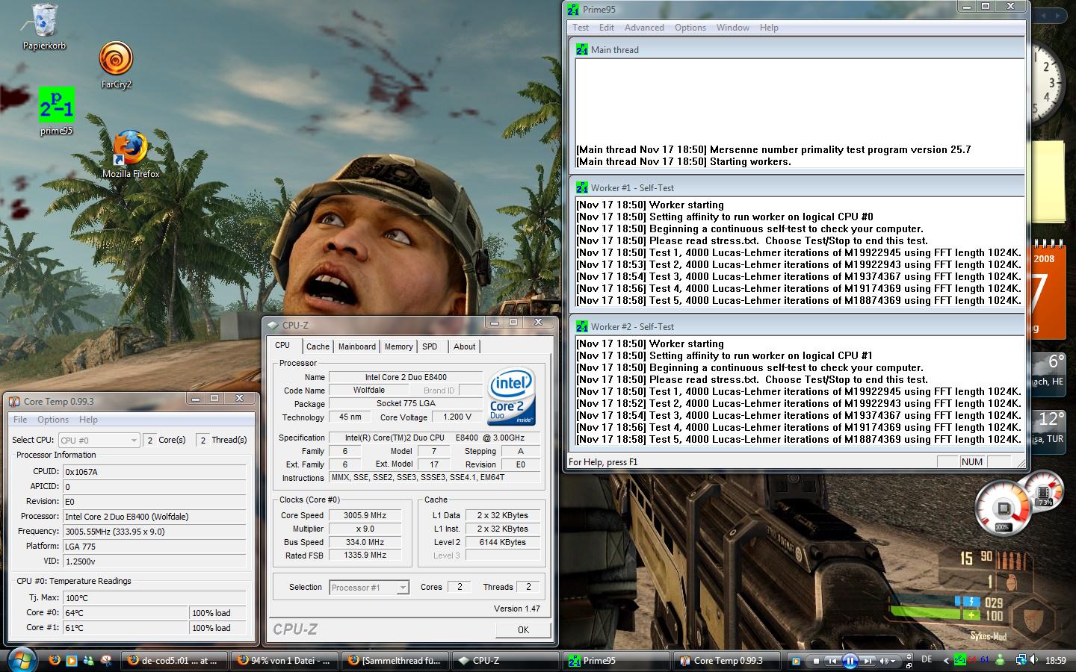Open the Options menu in Core Temp
The height and width of the screenshot is (672, 1076).
coord(53,420)
